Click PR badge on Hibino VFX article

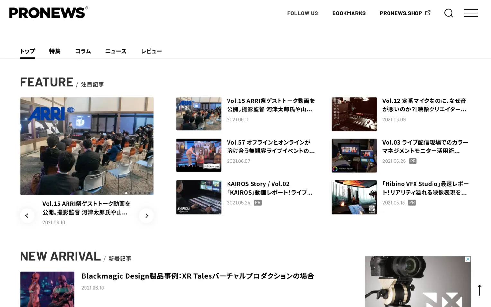click(412, 203)
